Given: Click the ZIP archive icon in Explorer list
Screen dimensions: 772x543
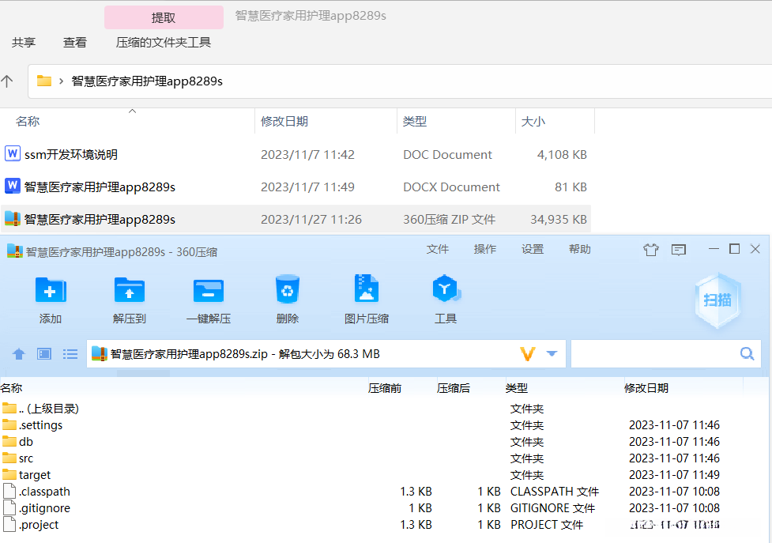Looking at the screenshot, I should point(13,219).
